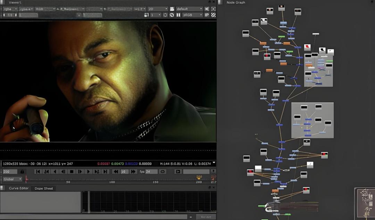Toggle the IP input process button
This screenshot has height=220, width=375.
pyautogui.click(x=207, y=15)
